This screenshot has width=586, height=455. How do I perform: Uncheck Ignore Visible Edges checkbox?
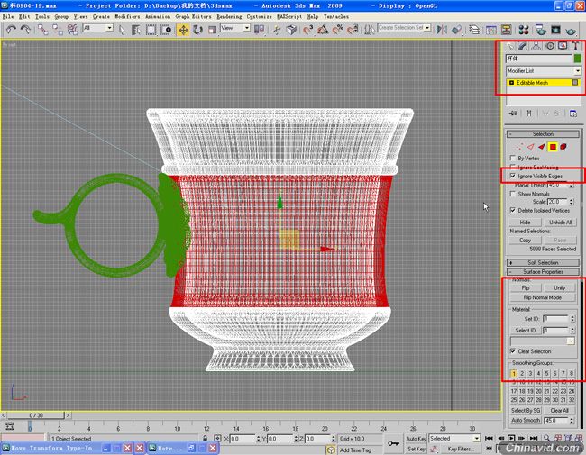(x=513, y=176)
